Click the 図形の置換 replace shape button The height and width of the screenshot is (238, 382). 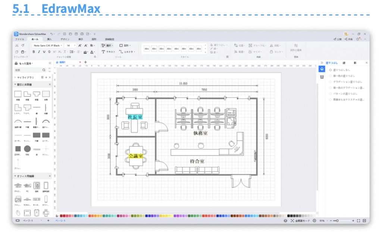296,48
